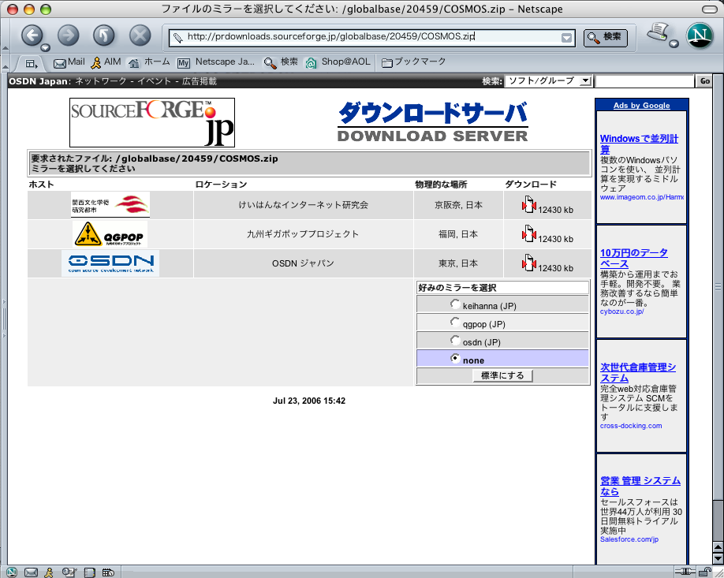Open the Back button history dropdown arrow
The height and width of the screenshot is (578, 724).
click(x=45, y=47)
